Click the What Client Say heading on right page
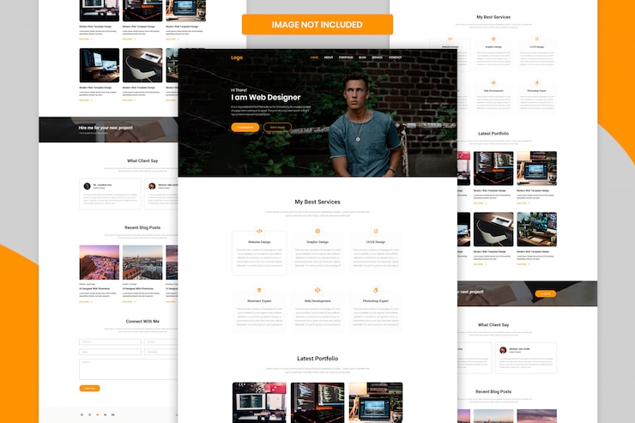The image size is (635, 423). click(x=493, y=324)
